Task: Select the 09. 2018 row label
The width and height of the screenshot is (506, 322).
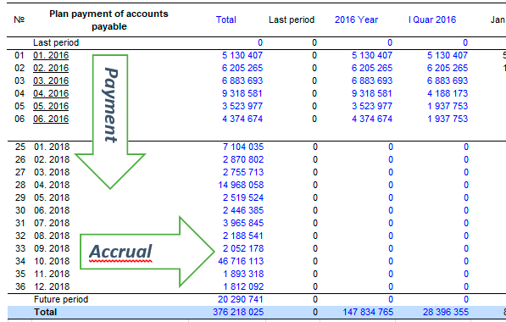Action: pyautogui.click(x=52, y=248)
